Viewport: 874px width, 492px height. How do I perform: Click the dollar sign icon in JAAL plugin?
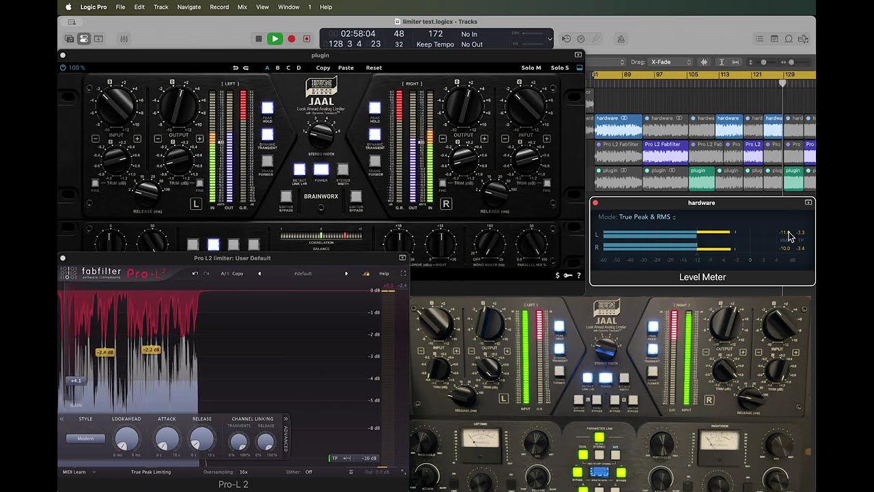(x=558, y=275)
